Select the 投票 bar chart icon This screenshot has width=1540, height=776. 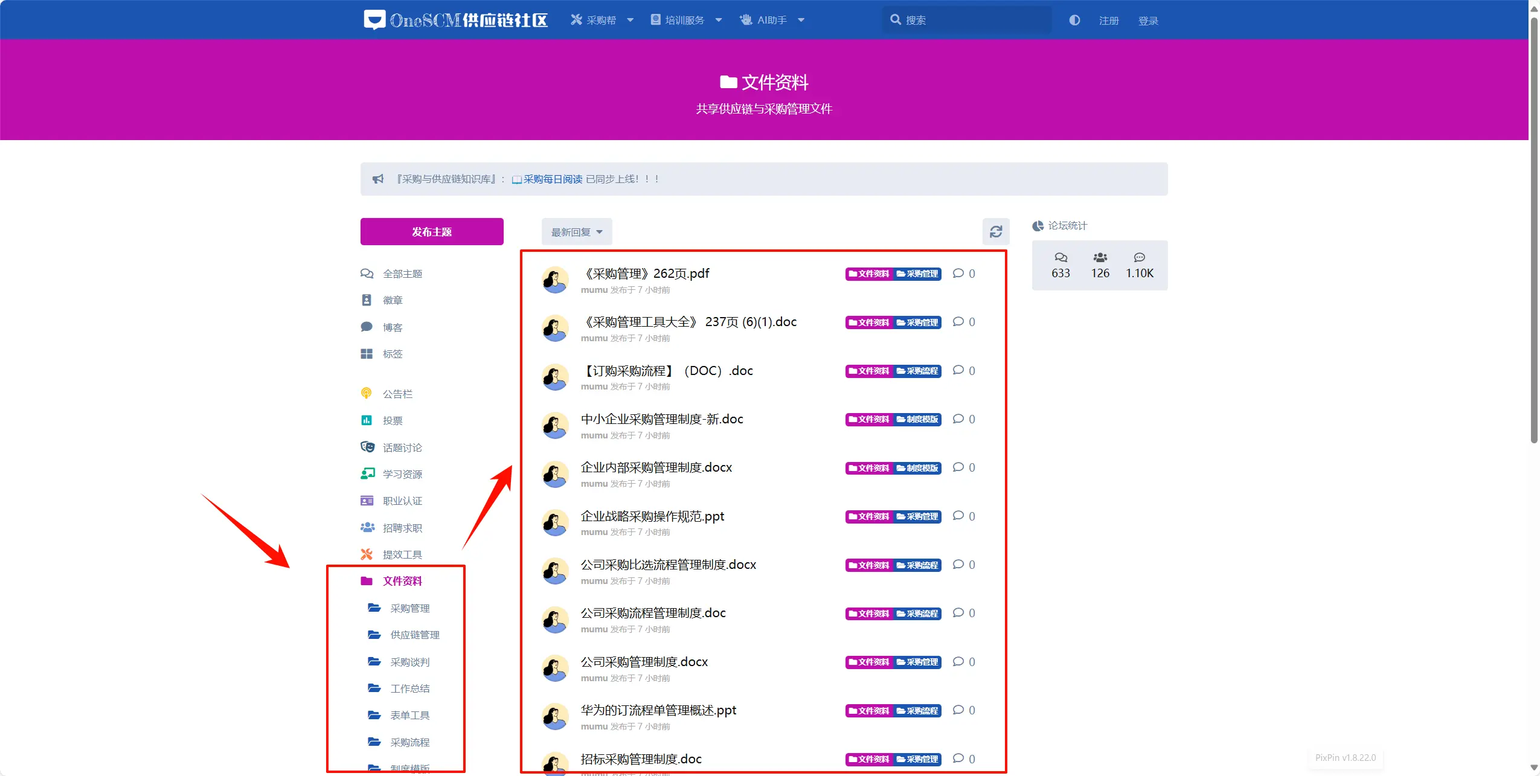tap(367, 420)
